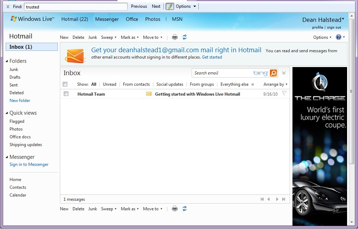Image resolution: width=358 pixels, height=229 pixels.
Task: Open the Deleted folder
Action: tap(17, 93)
